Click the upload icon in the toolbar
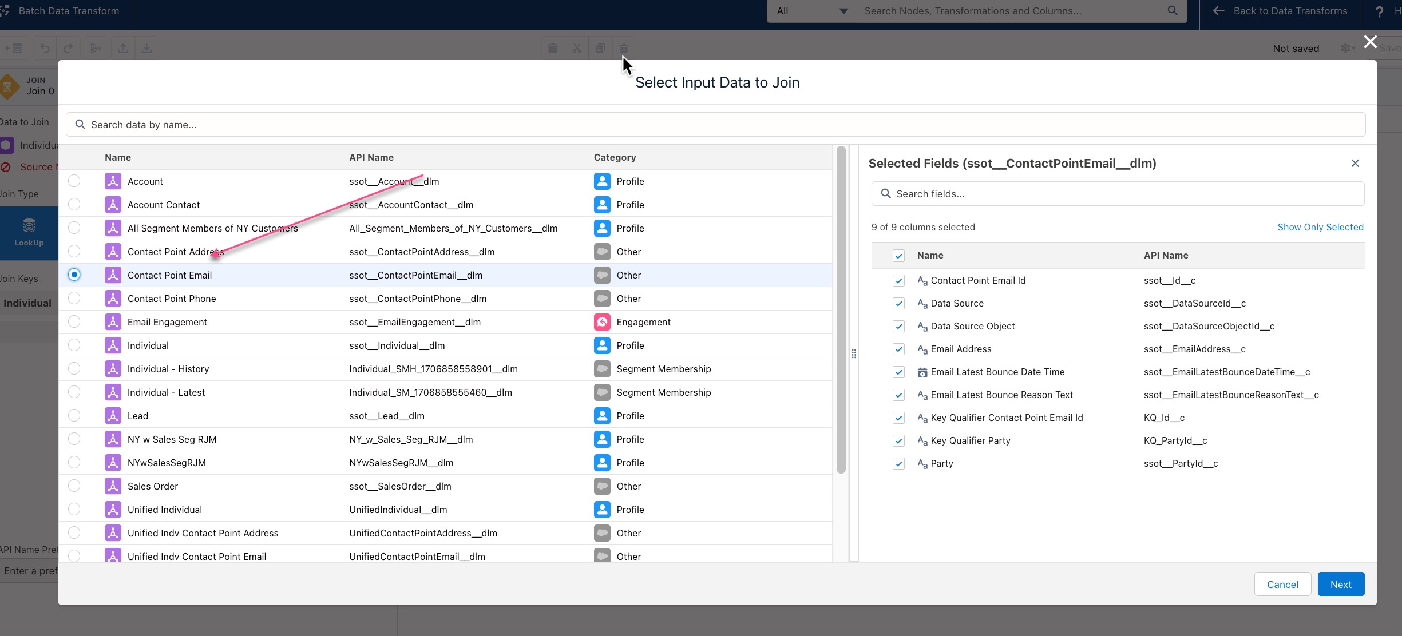The width and height of the screenshot is (1402, 636). (123, 49)
